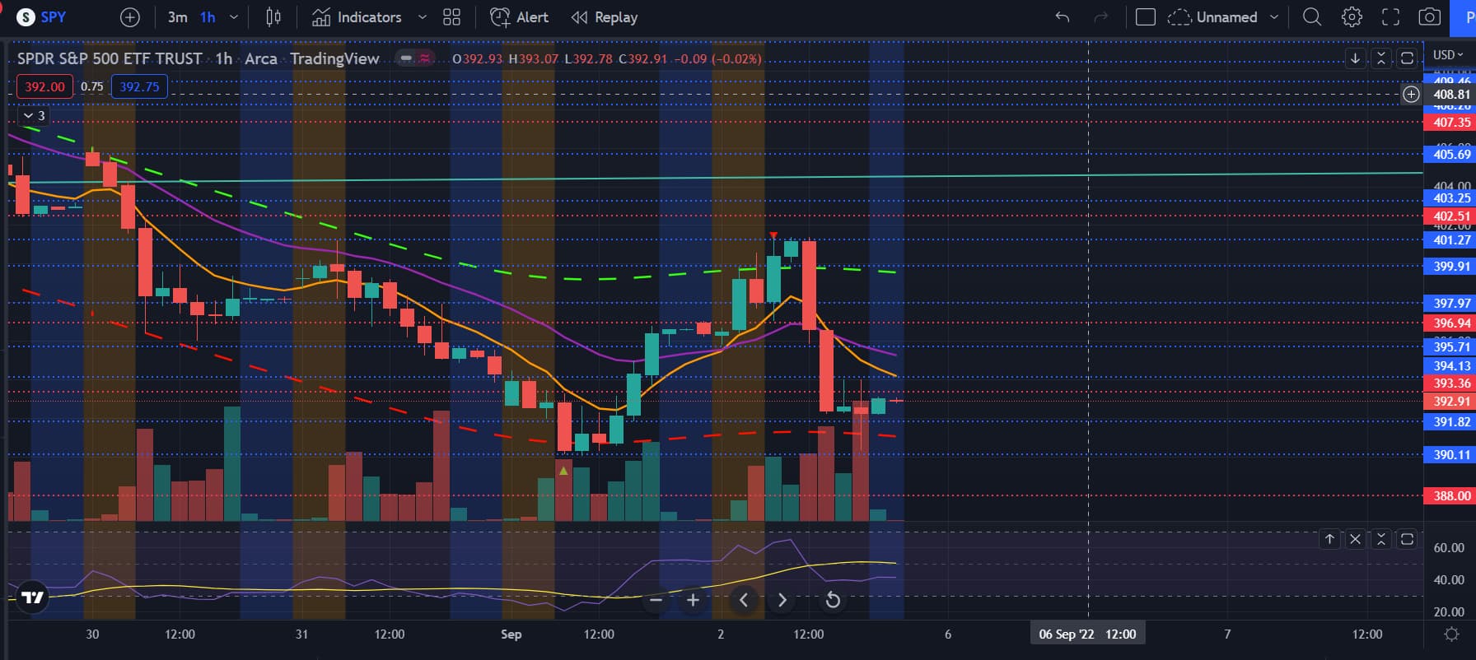Click the 388.00 red price label

pos(1450,495)
